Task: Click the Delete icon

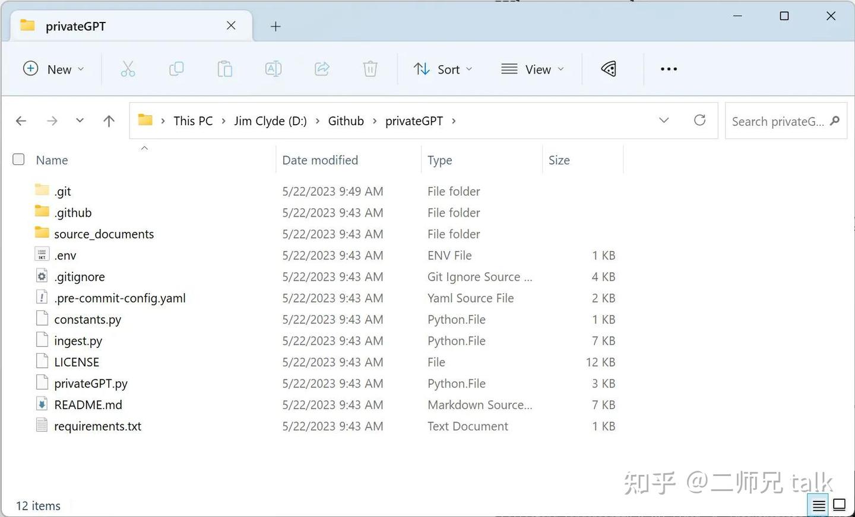Action: coord(370,69)
